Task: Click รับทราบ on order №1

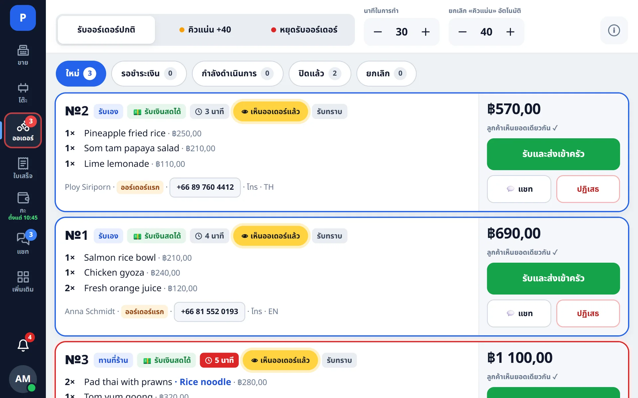Action: 330,236
